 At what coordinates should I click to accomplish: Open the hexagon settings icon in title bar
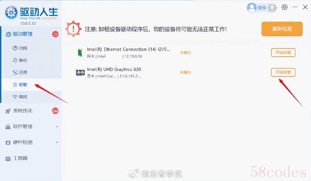click(x=284, y=7)
